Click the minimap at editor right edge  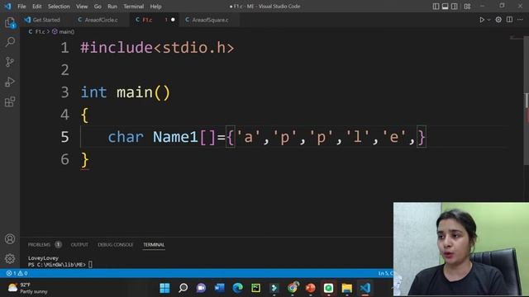(x=516, y=38)
